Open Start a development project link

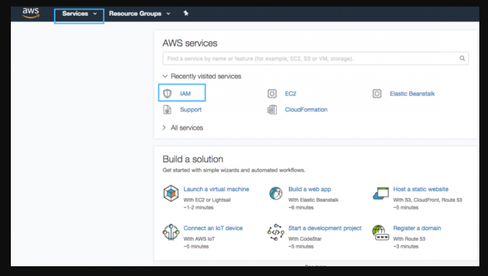pyautogui.click(x=325, y=228)
